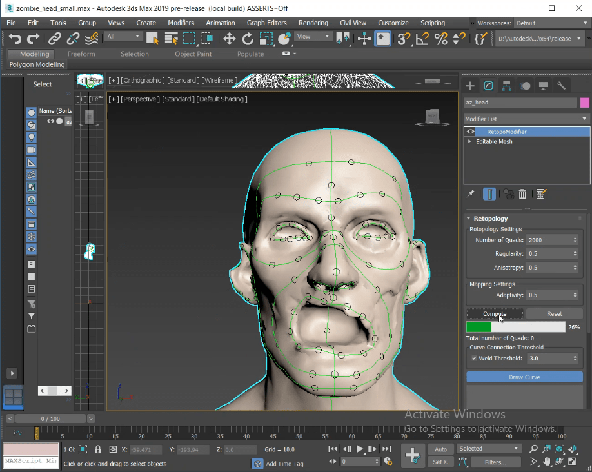
Task: Hide RetopoModifier using its eye icon
Action: [471, 132]
